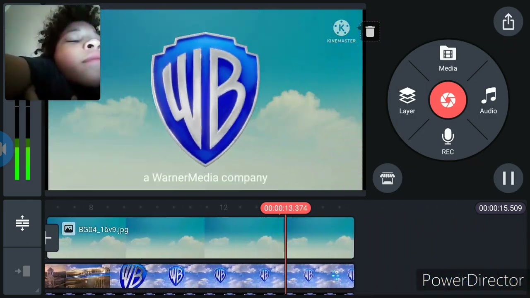Open the Media browser
This screenshot has width=530, height=298.
click(448, 59)
